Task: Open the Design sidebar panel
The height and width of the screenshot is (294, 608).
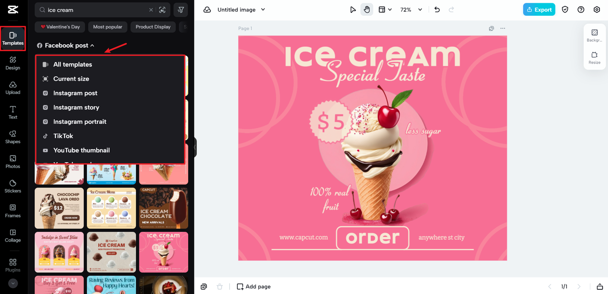Action: tap(13, 63)
